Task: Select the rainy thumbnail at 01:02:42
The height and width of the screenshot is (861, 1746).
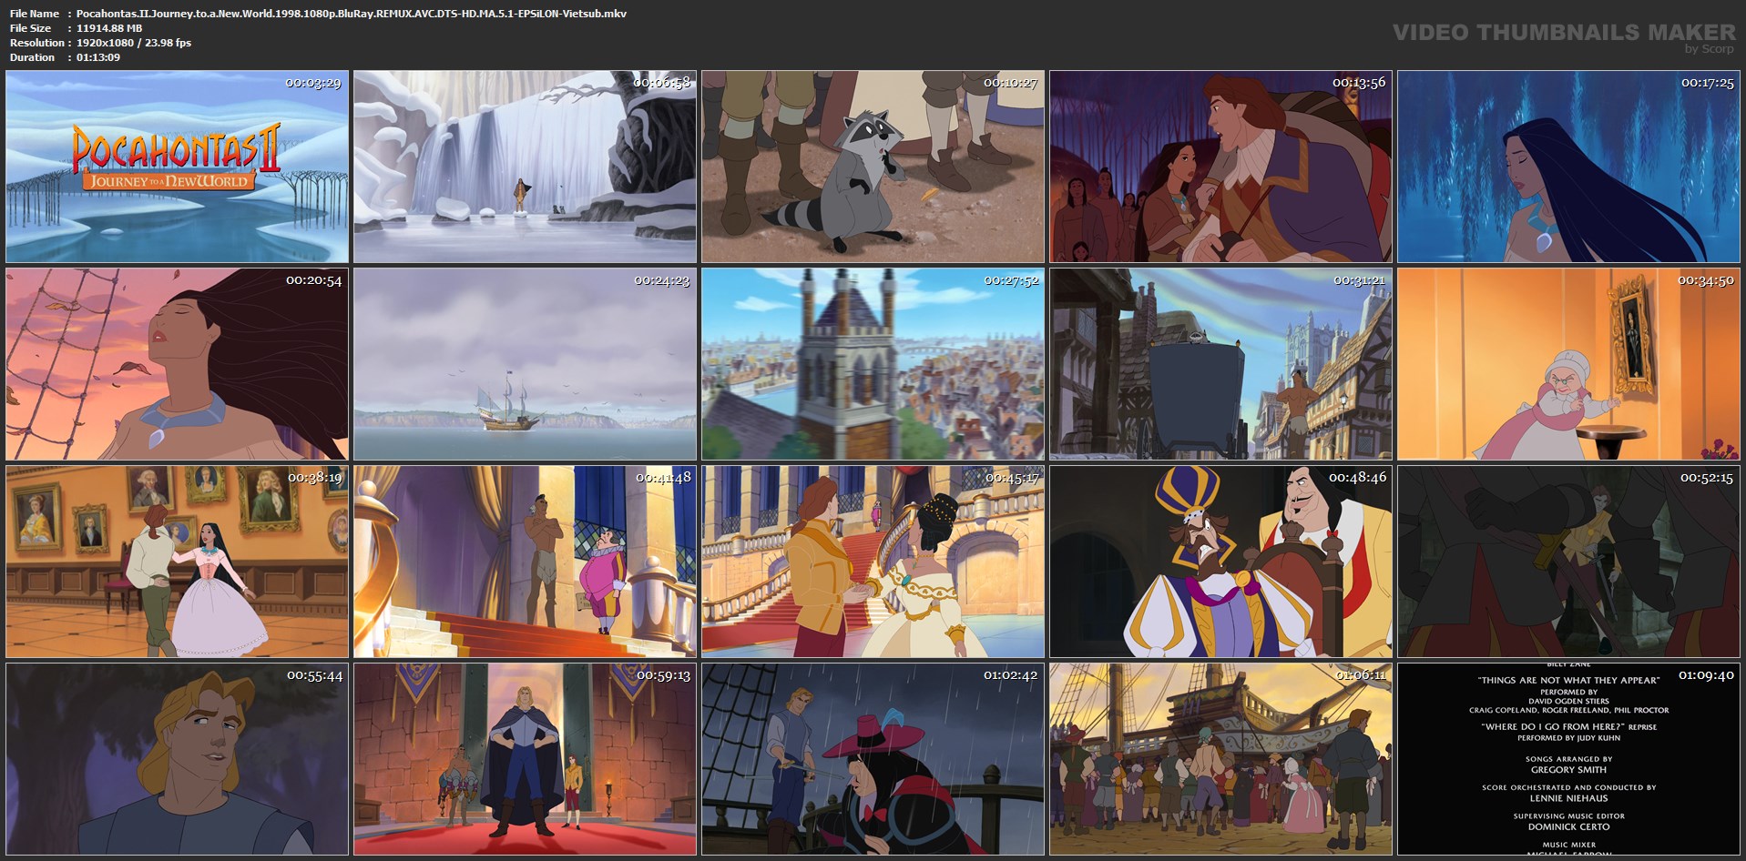Action: pyautogui.click(x=873, y=759)
